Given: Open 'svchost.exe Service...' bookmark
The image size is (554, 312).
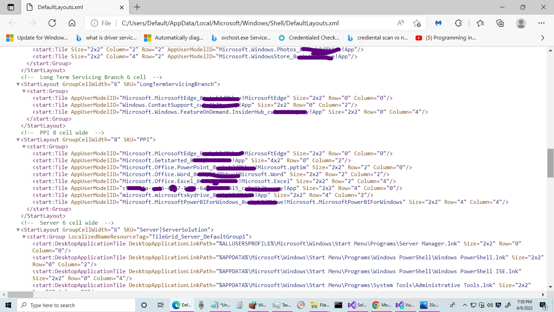Looking at the screenshot, I should pyautogui.click(x=241, y=38).
